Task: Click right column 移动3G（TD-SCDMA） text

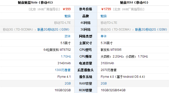Action: click(116, 29)
